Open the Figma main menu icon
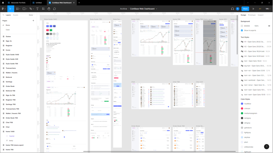The image size is (273, 153). [3, 9]
